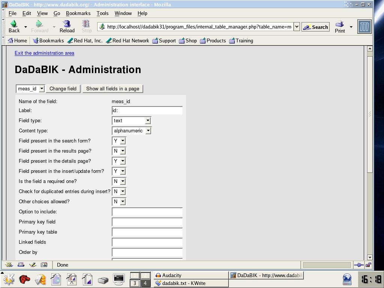
Task: Open the KDE K menu launcher
Action: [9, 279]
